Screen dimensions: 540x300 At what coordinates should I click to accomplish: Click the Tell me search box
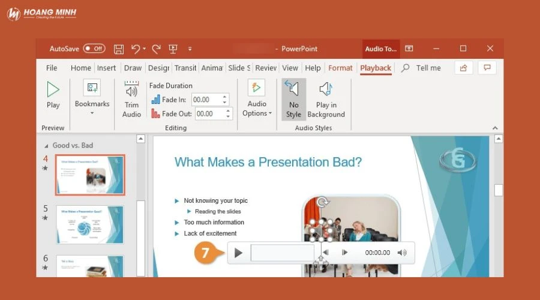428,68
